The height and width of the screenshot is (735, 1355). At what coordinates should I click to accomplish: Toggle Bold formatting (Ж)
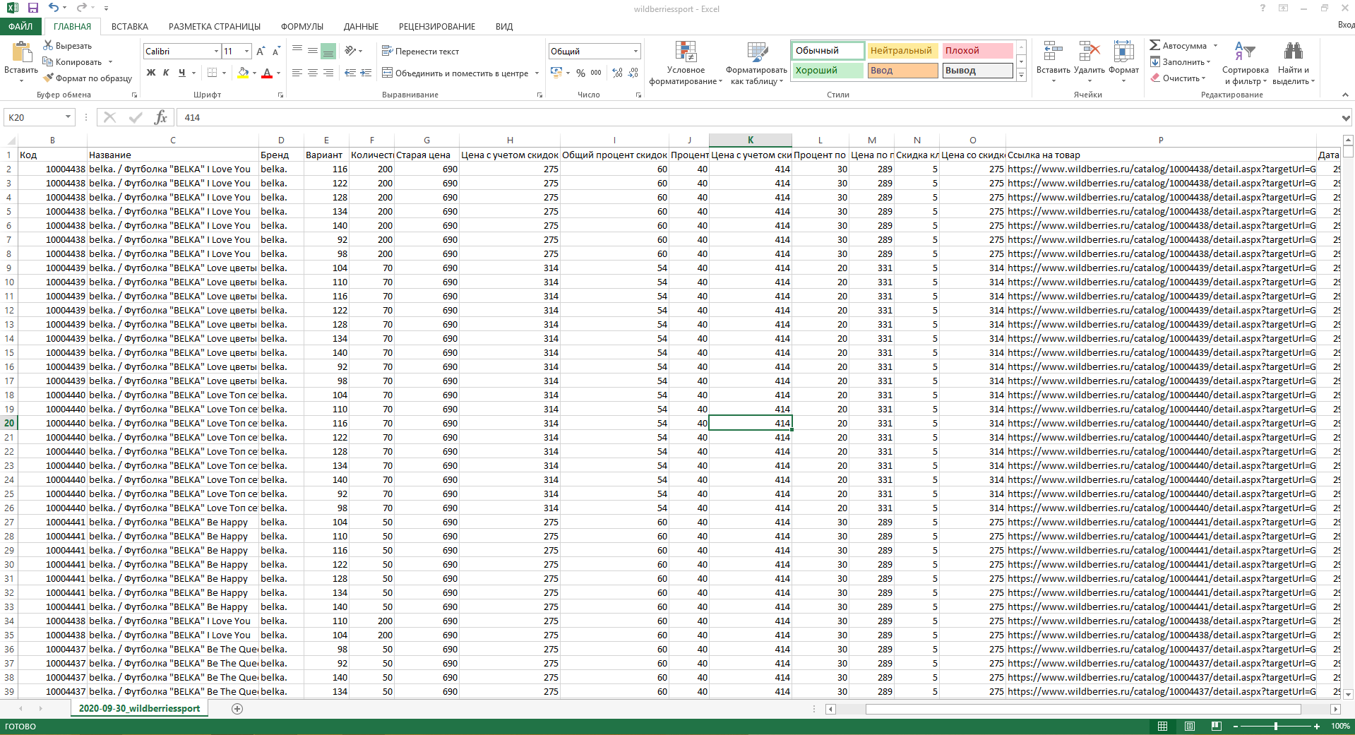tap(150, 73)
